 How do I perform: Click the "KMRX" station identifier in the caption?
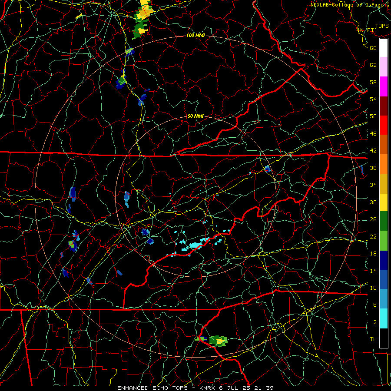coord(208,388)
